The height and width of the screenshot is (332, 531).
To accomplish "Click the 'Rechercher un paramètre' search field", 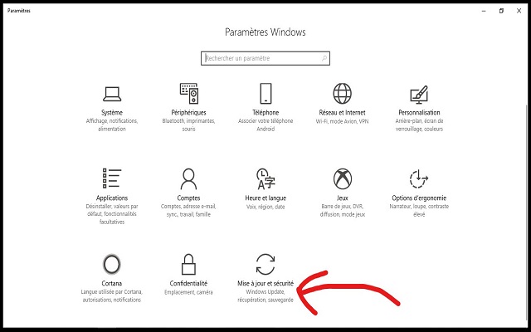I will (265, 59).
